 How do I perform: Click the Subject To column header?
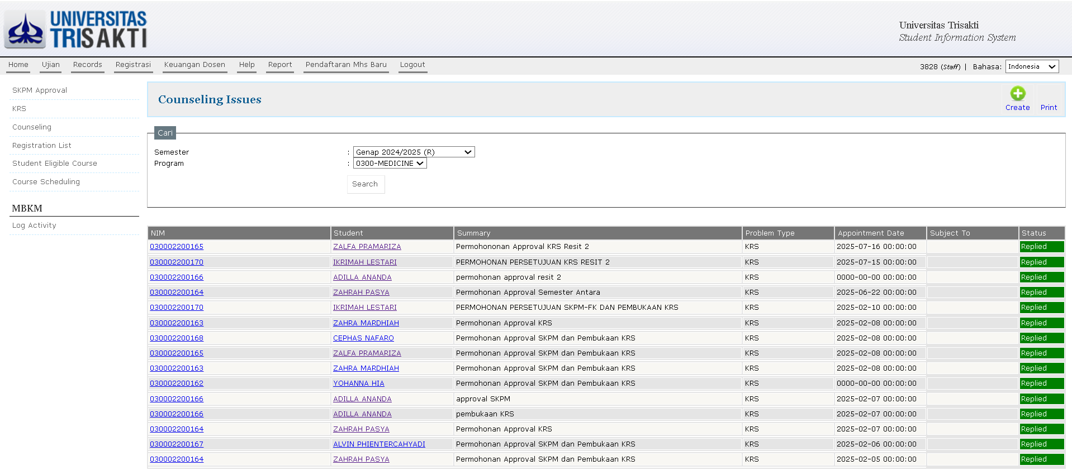point(973,233)
